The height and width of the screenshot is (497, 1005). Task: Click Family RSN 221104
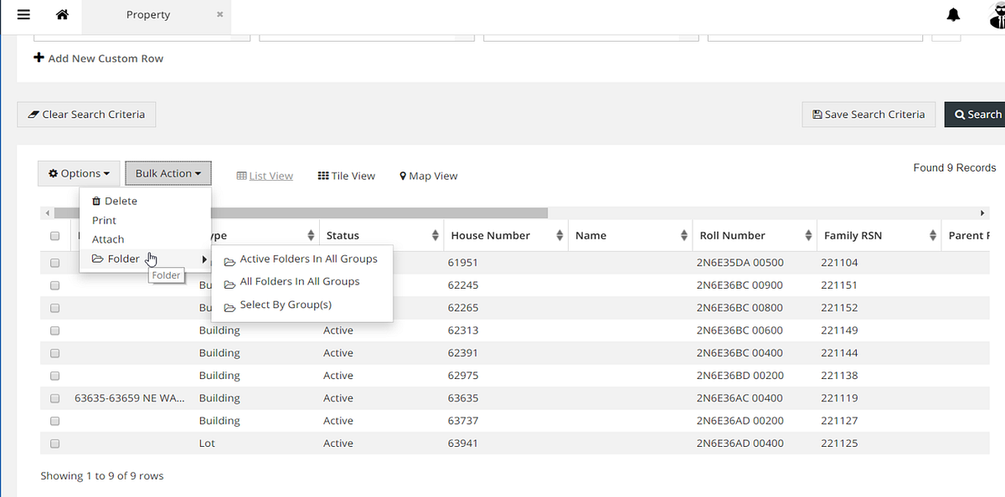pos(839,263)
